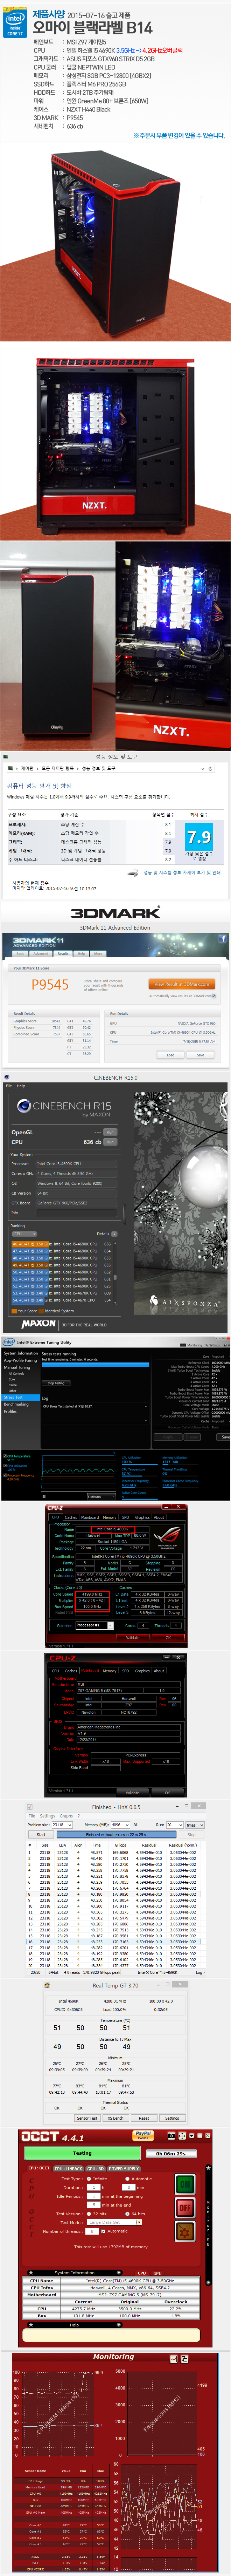
Task: Open the Details dropdown in Cinebench Ranking
Action: pos(114,1234)
